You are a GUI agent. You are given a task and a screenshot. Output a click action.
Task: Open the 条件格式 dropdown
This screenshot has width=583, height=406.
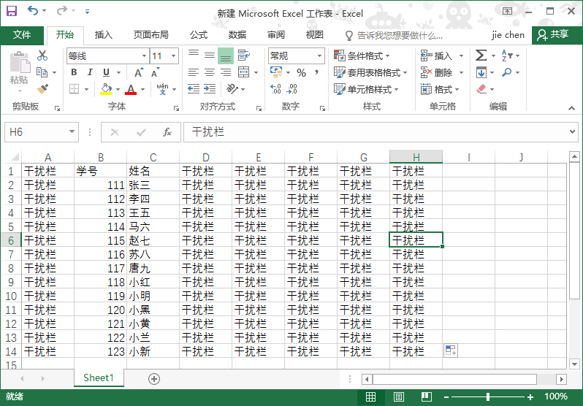tap(362, 56)
